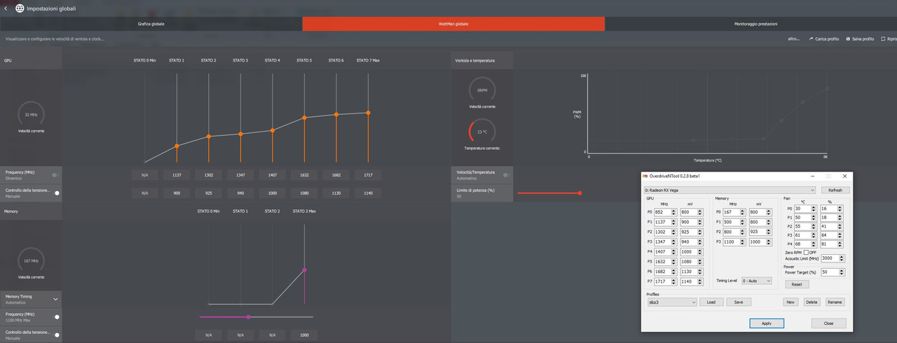The height and width of the screenshot is (343, 897).
Task: Click the GPU clock speed gauge showing 32 MHz
Action: point(31,114)
